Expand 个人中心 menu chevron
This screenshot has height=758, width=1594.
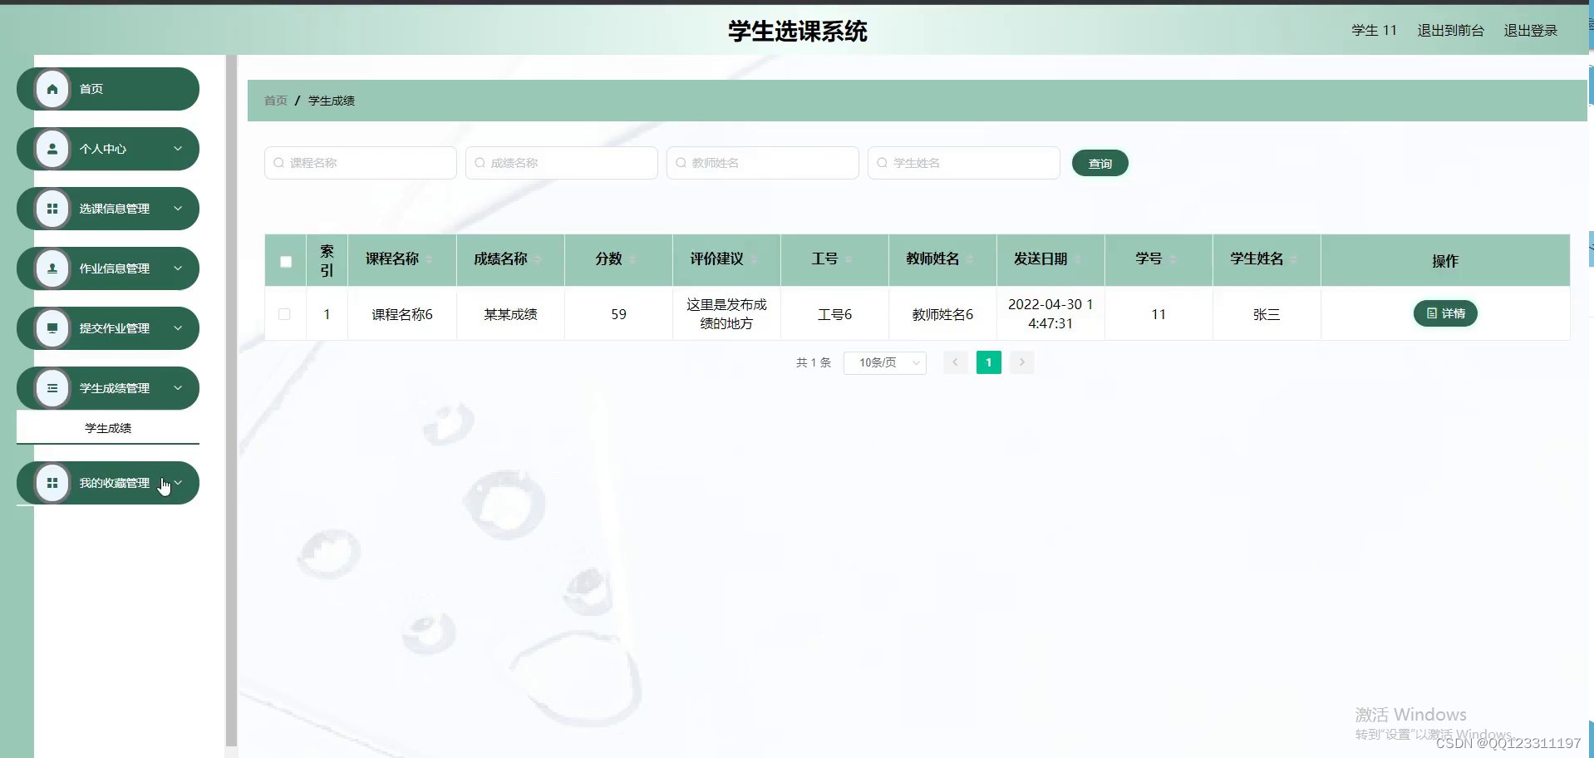coord(178,149)
